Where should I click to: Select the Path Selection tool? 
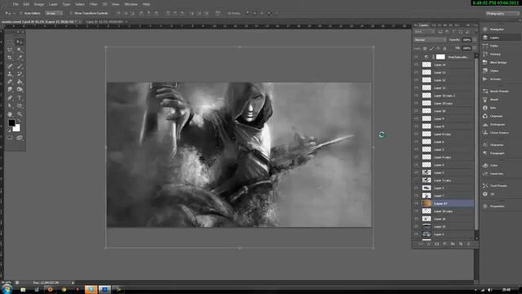[10, 106]
